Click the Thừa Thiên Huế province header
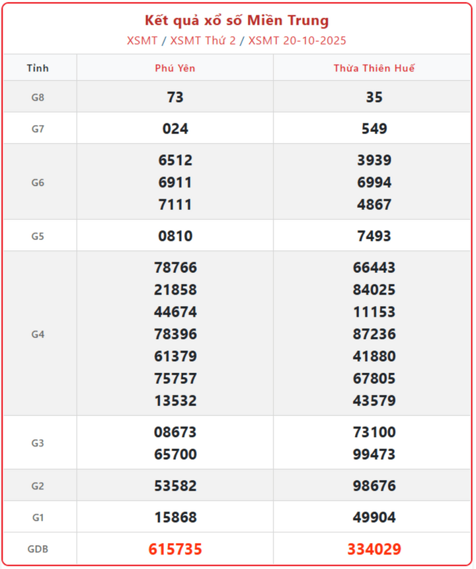Screen dimensions: 476x569 point(374,68)
